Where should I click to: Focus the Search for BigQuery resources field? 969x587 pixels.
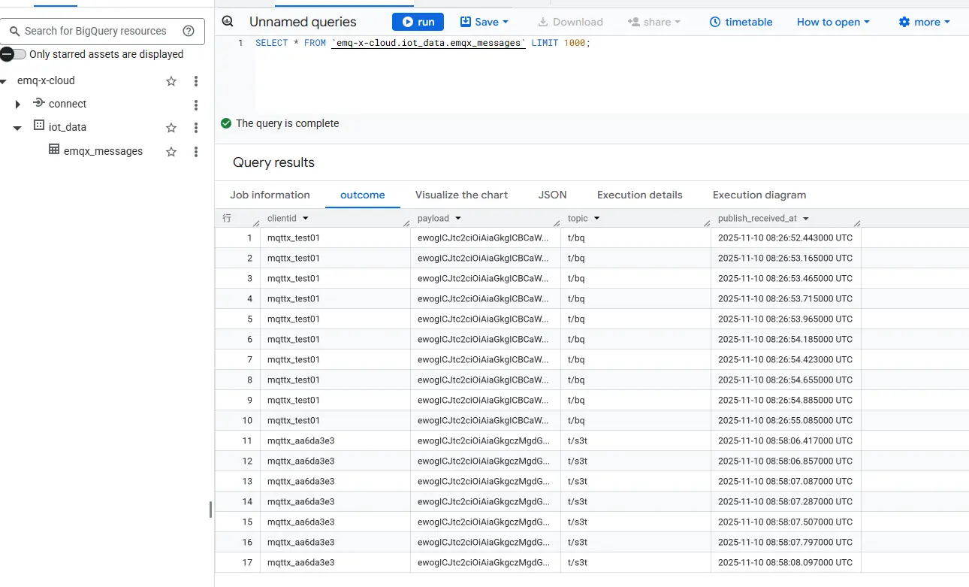95,31
